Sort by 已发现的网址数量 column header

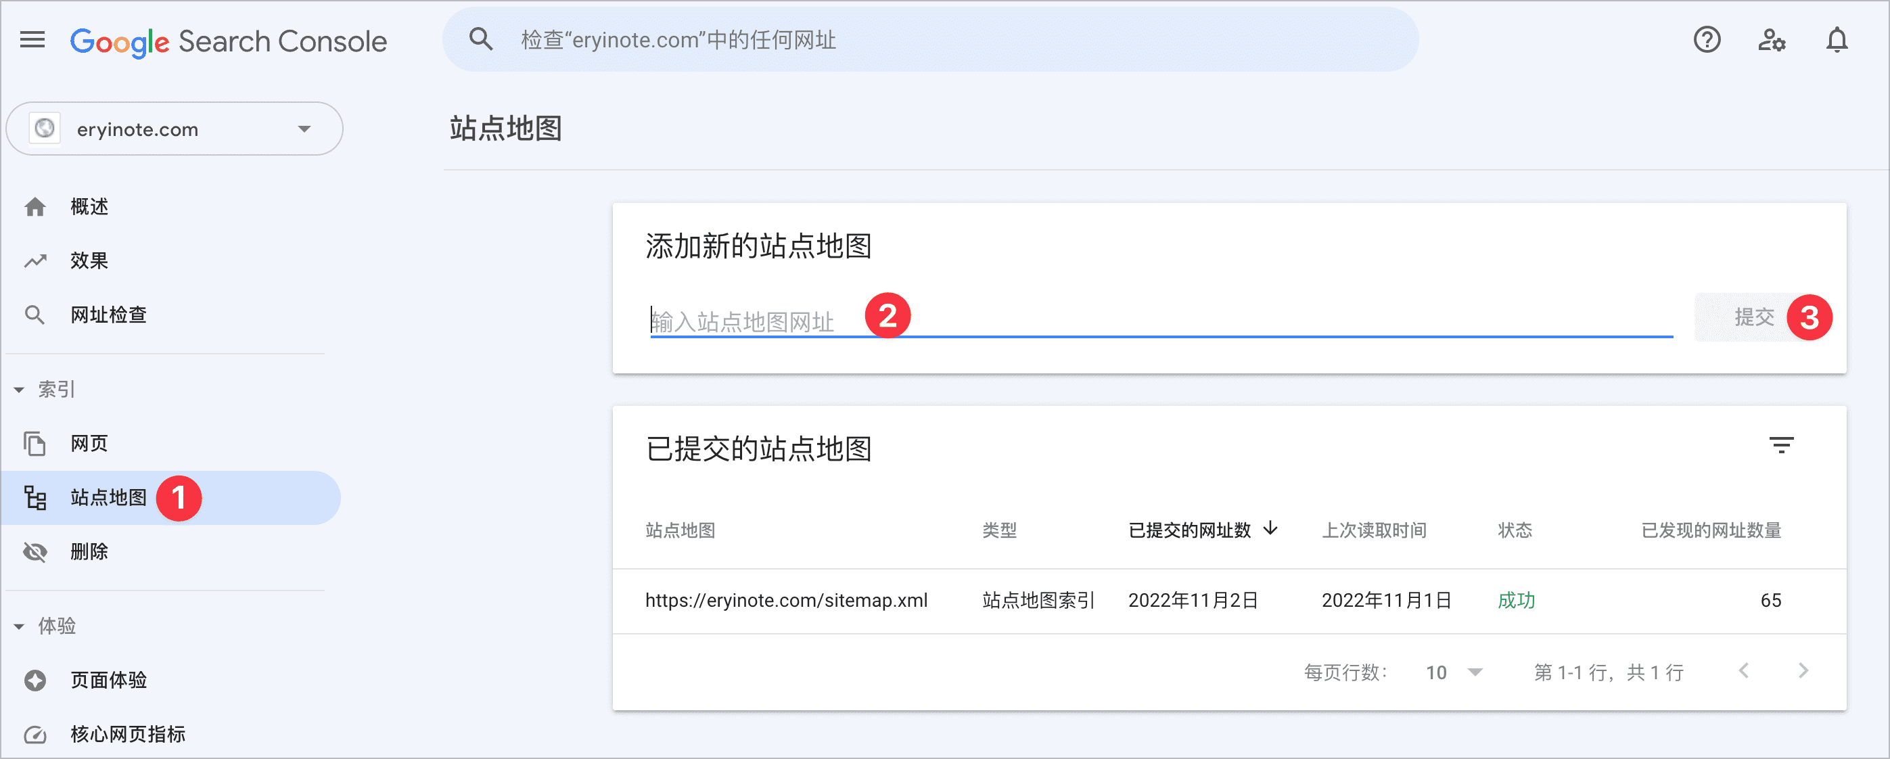pos(1711,530)
